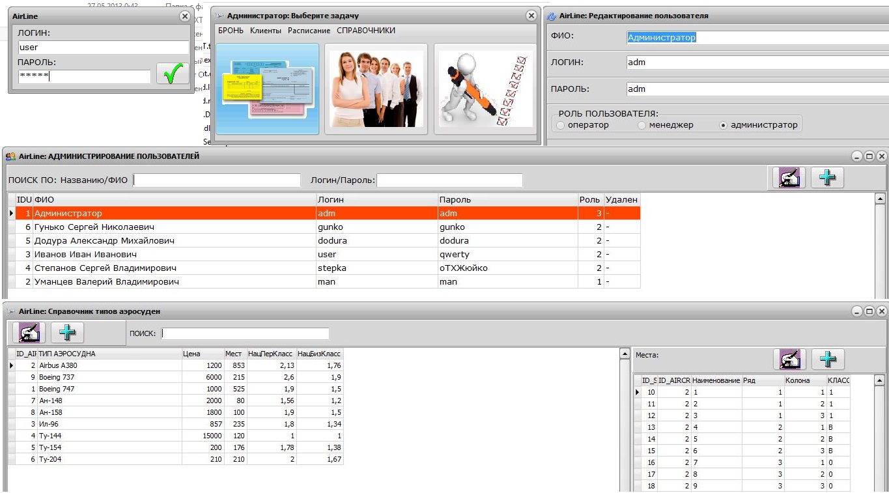Select the администратор user role

(x=758, y=125)
